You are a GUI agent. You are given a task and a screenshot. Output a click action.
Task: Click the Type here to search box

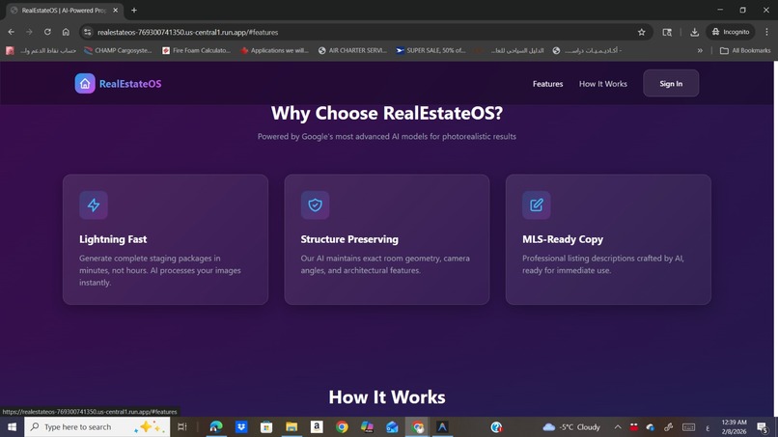coord(97,427)
